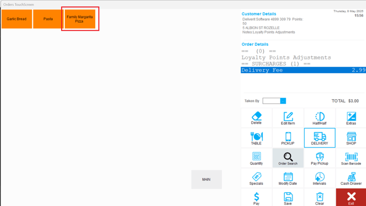Switch order type to TABLE
The height and width of the screenshot is (206, 366).
pyautogui.click(x=256, y=138)
